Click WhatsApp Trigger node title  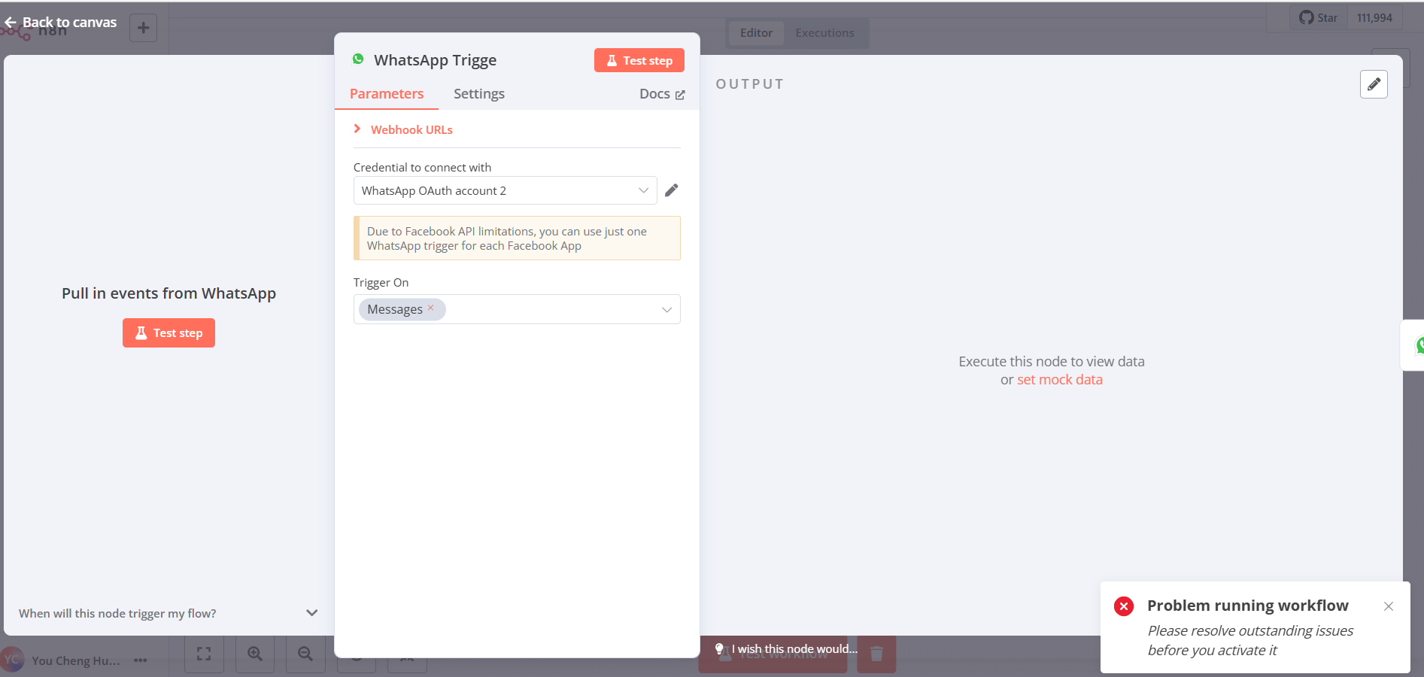pos(435,60)
